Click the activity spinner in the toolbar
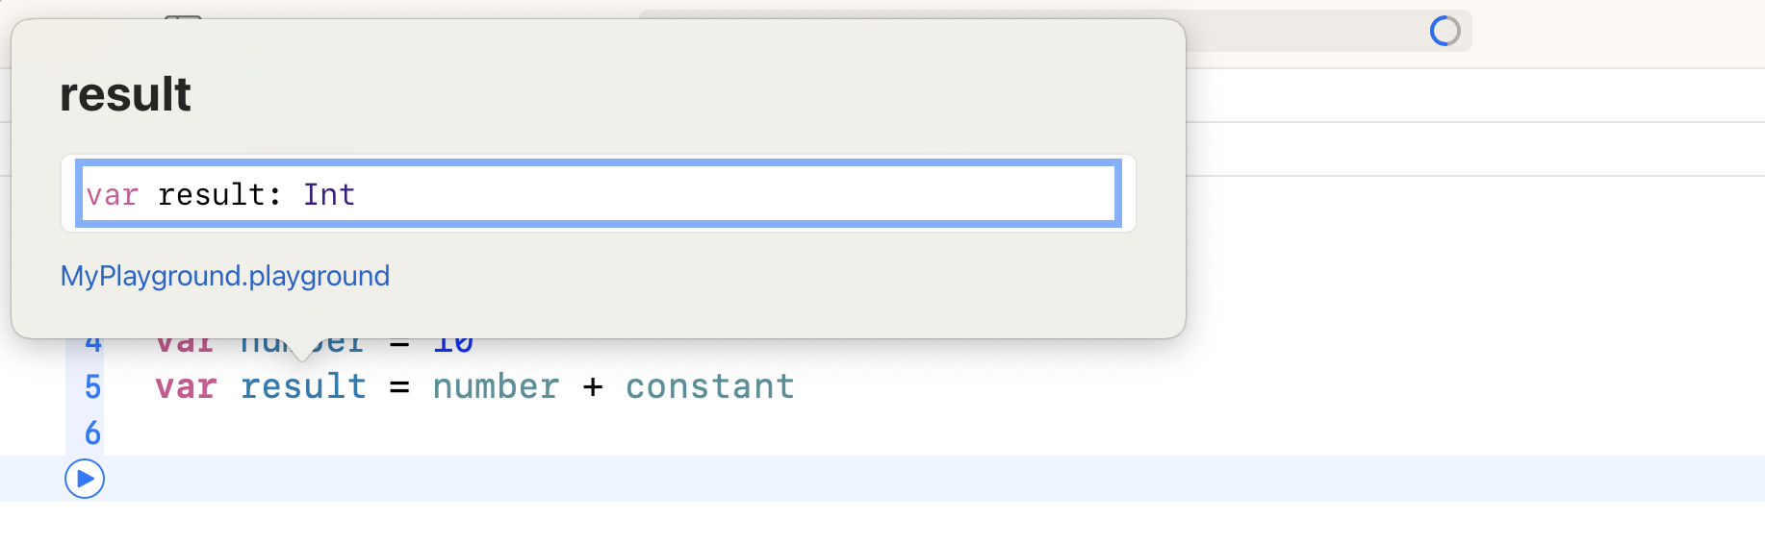The width and height of the screenshot is (1765, 544). (x=1445, y=31)
